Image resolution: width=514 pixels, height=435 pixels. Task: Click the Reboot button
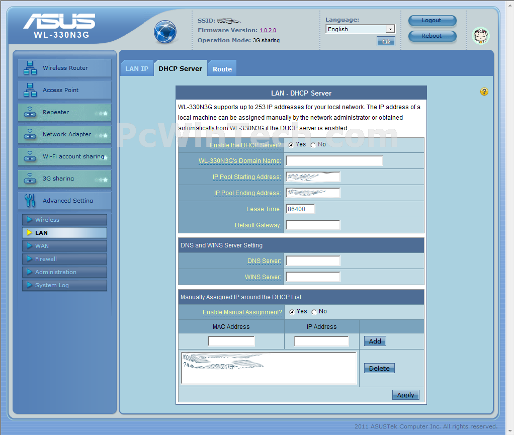432,36
